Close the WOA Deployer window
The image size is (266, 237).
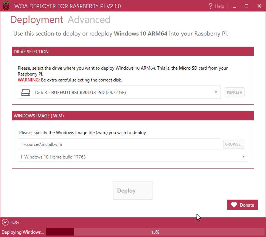[x=259, y=6]
